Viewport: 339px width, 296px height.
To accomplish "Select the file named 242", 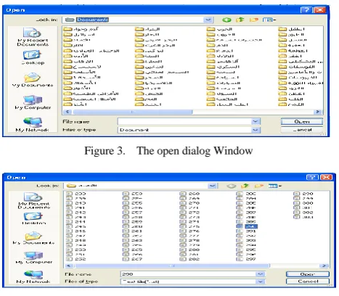I will (x=76, y=213).
